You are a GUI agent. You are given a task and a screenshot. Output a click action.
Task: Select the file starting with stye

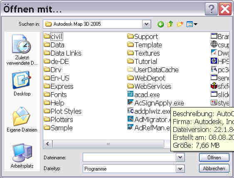(x=220, y=103)
